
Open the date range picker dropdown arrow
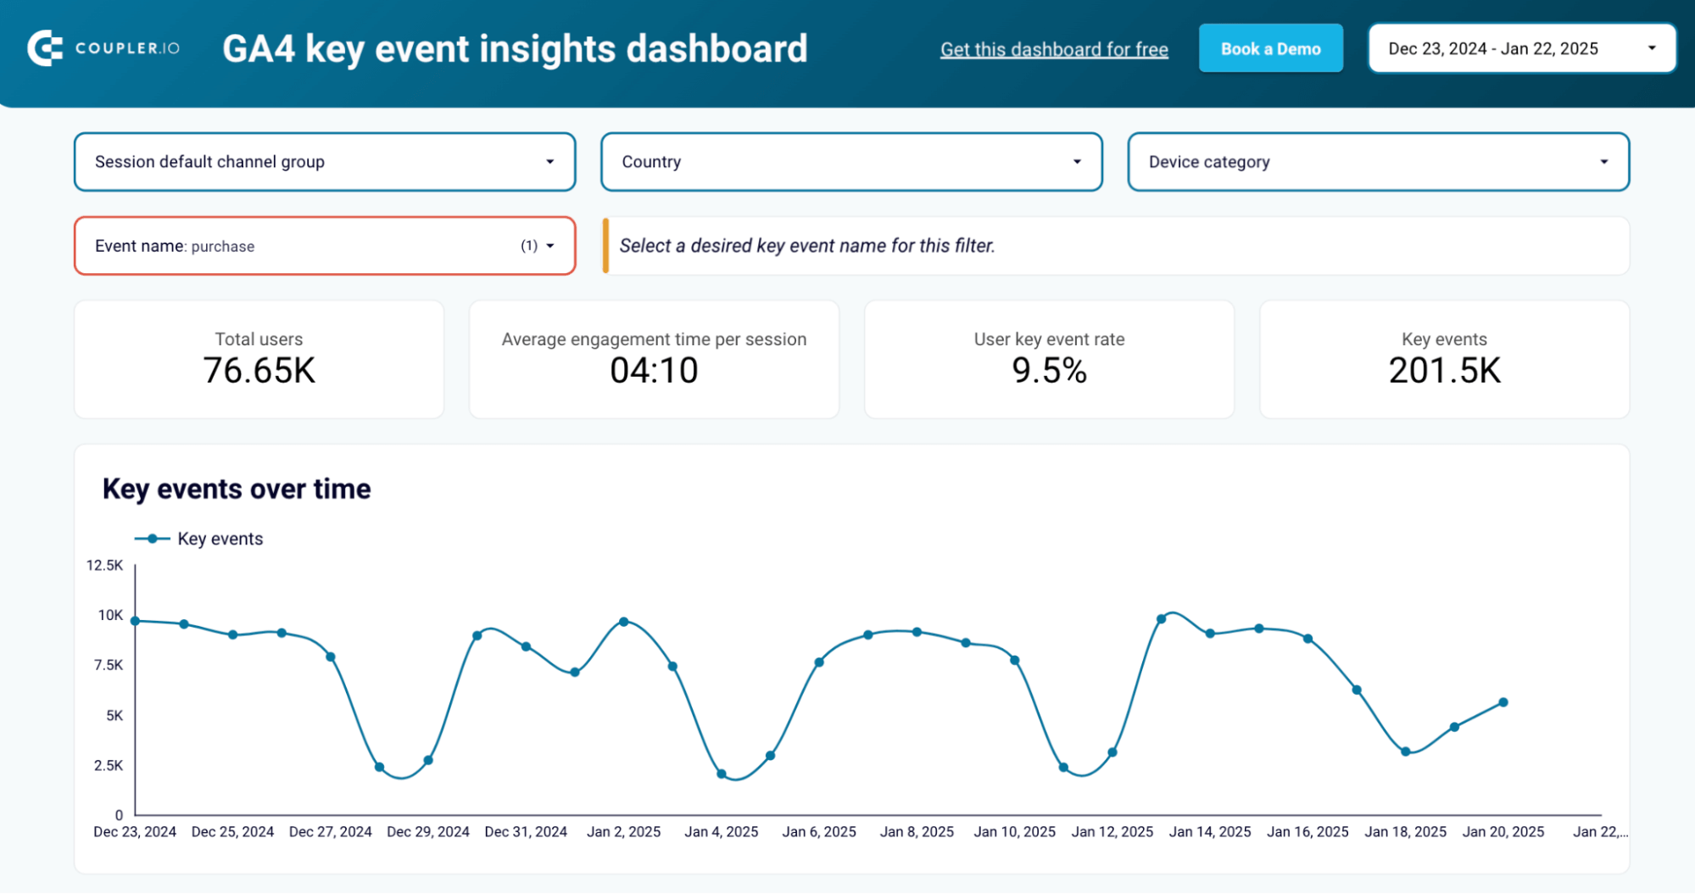[1651, 48]
